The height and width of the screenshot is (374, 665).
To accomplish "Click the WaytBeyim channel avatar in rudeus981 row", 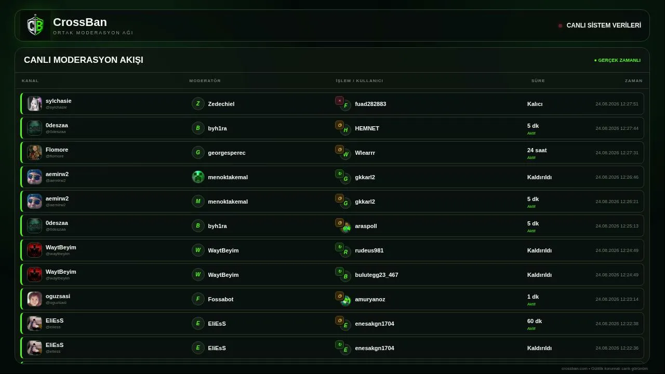I will pos(34,250).
